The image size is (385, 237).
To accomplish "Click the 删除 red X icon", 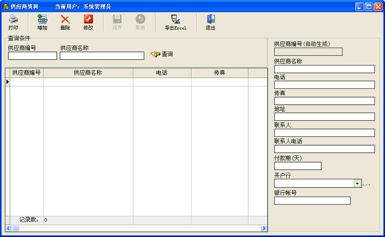I will pyautogui.click(x=65, y=19).
